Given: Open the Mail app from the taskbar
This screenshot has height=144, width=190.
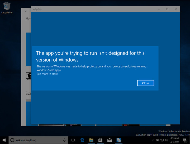Looking at the screenshot, I should [x=110, y=140].
